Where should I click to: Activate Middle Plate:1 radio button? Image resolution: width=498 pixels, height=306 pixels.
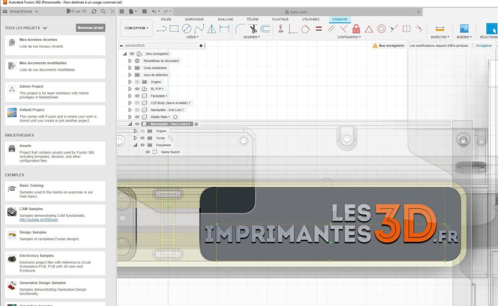(x=175, y=117)
